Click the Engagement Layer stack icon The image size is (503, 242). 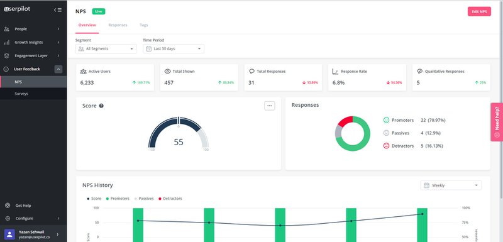6,56
